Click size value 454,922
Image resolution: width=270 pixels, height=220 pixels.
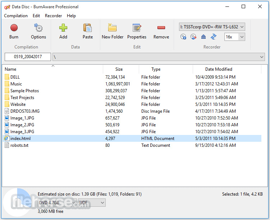[112, 132]
